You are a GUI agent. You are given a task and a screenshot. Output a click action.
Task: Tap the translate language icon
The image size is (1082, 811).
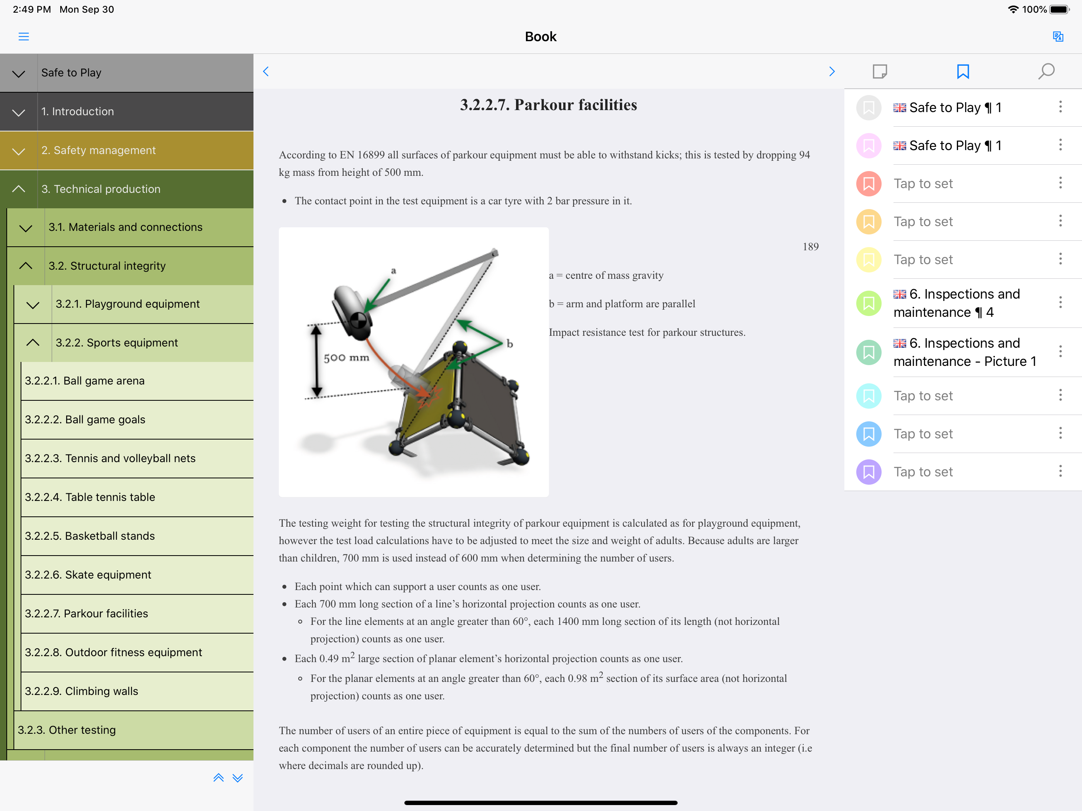(1057, 37)
